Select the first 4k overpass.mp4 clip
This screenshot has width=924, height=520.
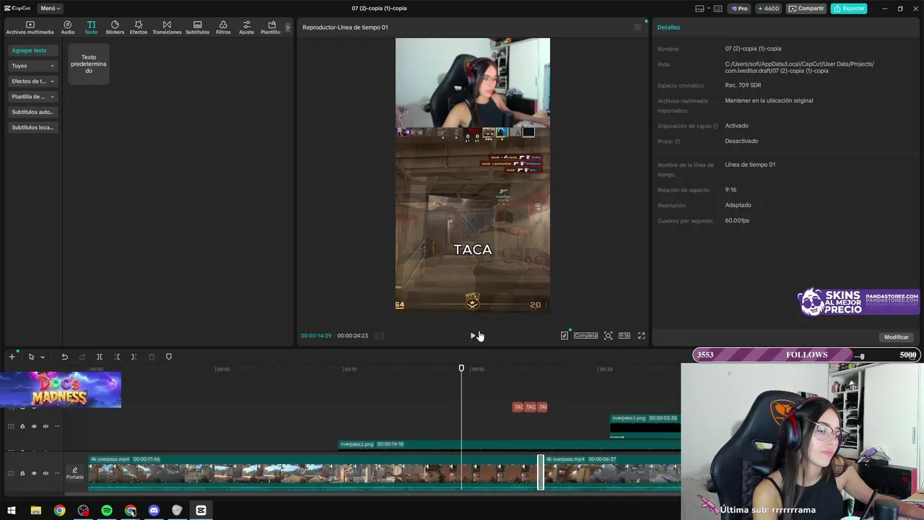pyautogui.click(x=314, y=473)
